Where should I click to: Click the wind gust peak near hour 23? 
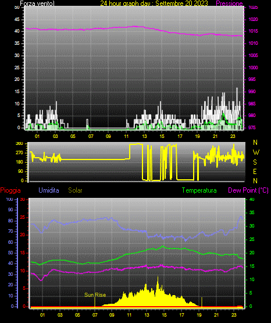pyautogui.click(x=237, y=88)
